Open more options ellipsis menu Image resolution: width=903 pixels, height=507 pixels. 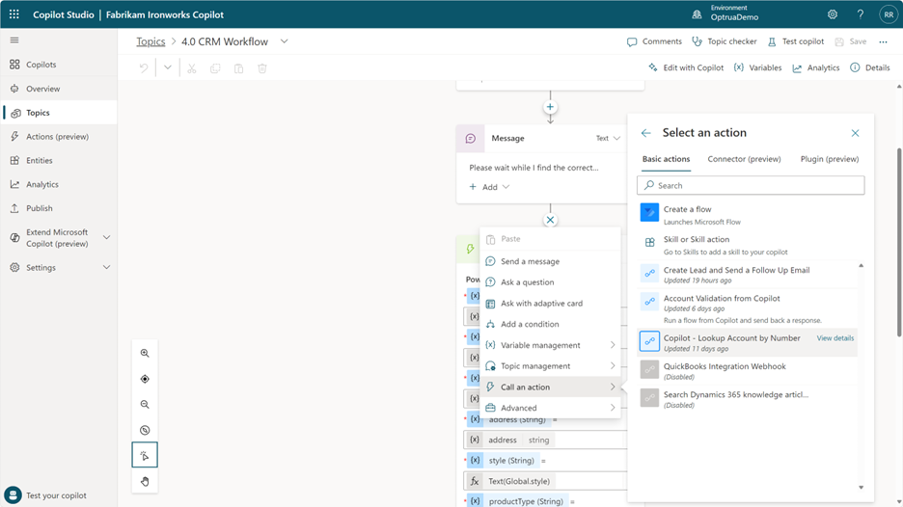[x=883, y=41]
